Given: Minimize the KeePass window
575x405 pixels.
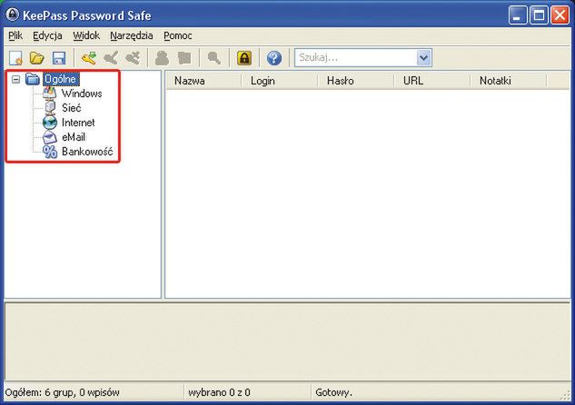Looking at the screenshot, I should 518,15.
